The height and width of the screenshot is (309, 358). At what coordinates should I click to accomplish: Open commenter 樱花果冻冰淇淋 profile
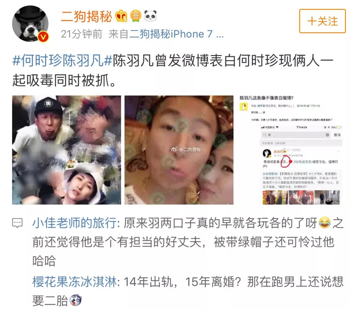tap(75, 281)
